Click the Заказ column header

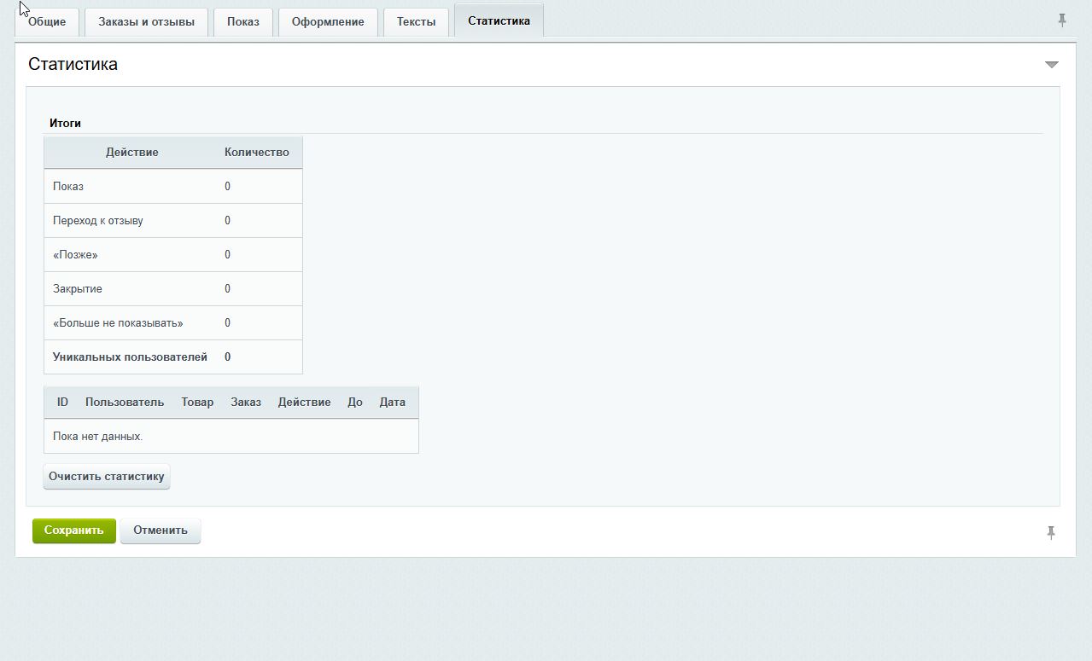click(246, 402)
